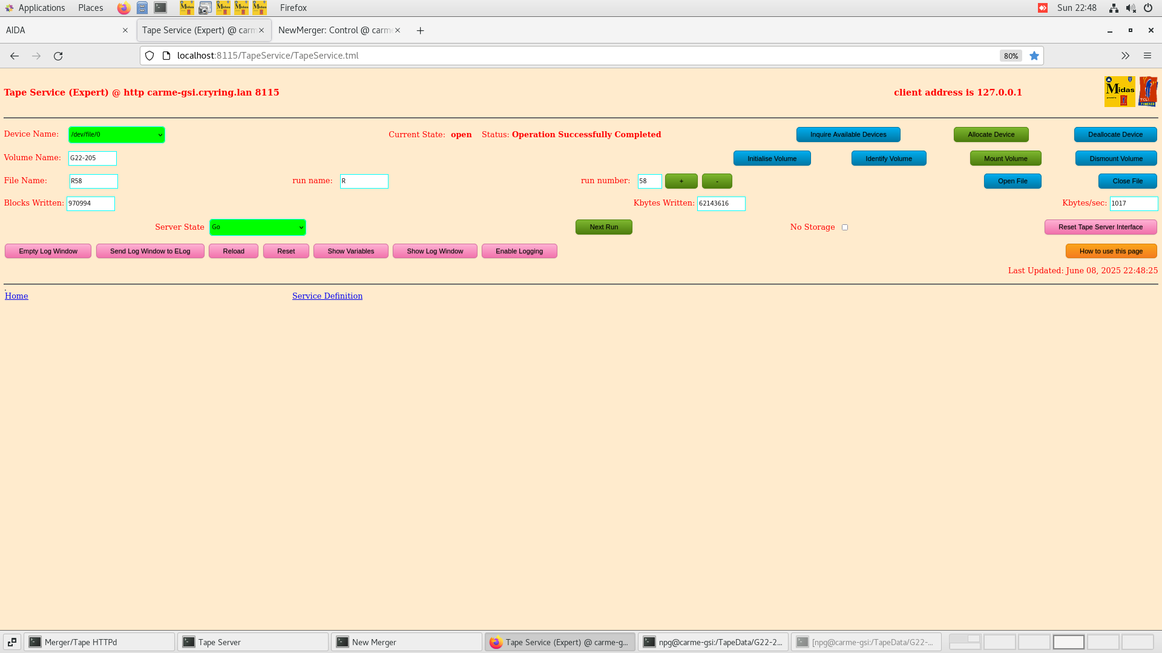Click the red notification icon in system tray
This screenshot has width=1162, height=653.
pos(1043,8)
